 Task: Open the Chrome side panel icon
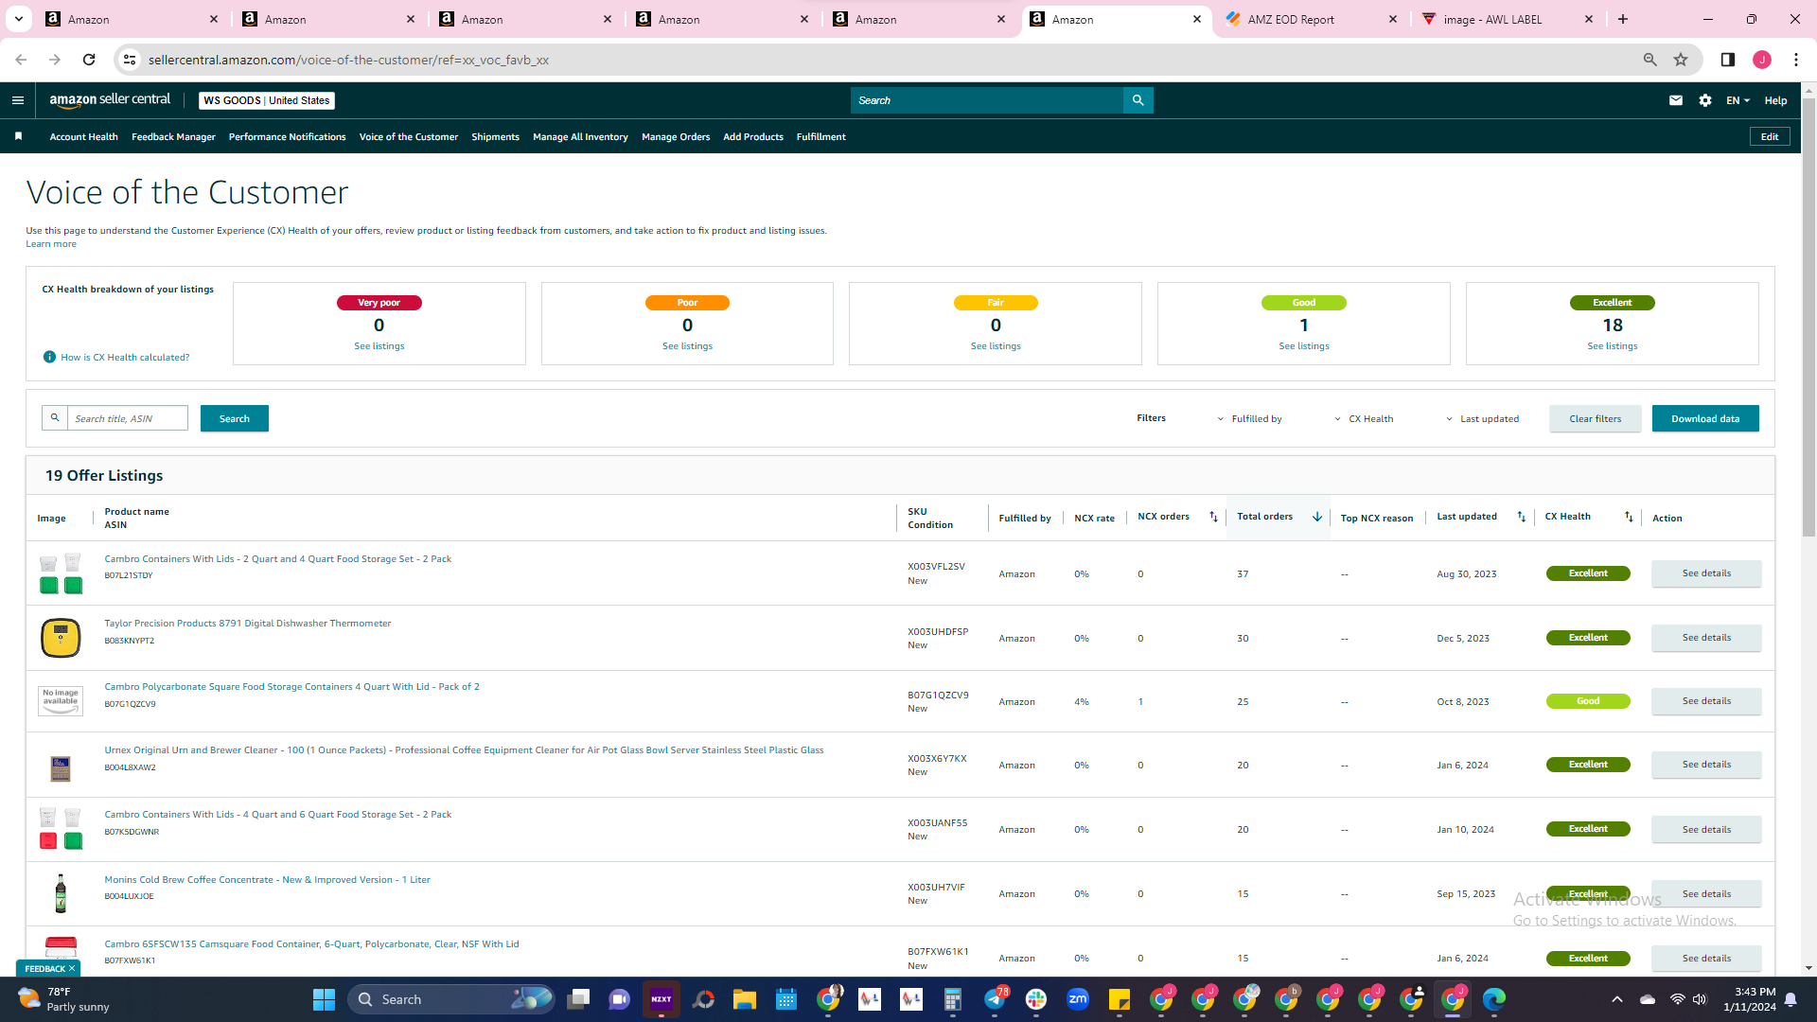(x=1728, y=60)
